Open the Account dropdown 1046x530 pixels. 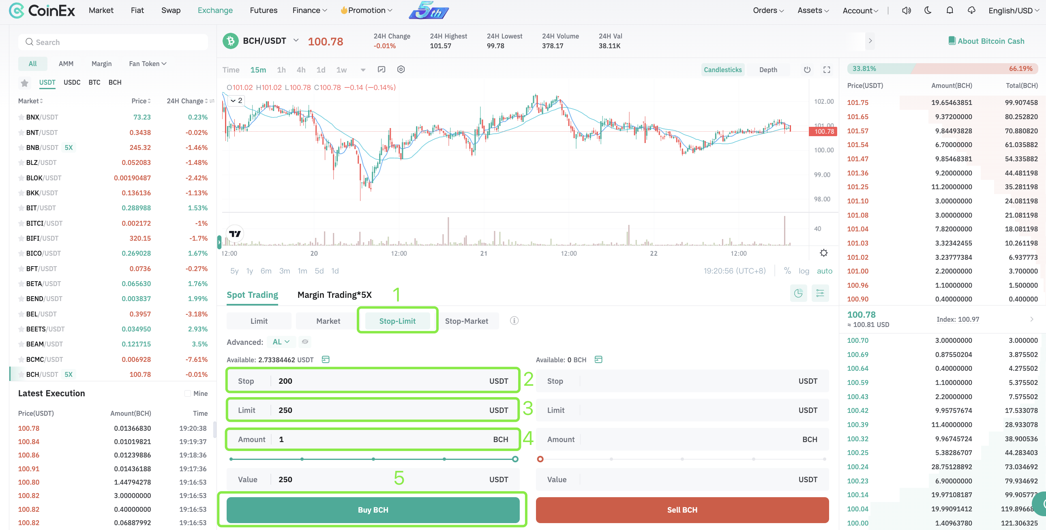(860, 11)
